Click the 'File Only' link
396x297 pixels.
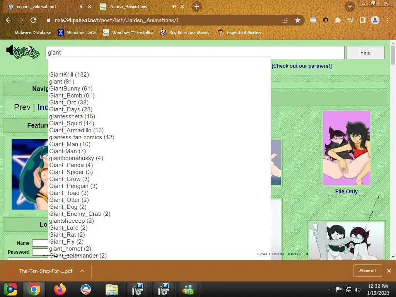[346, 191]
